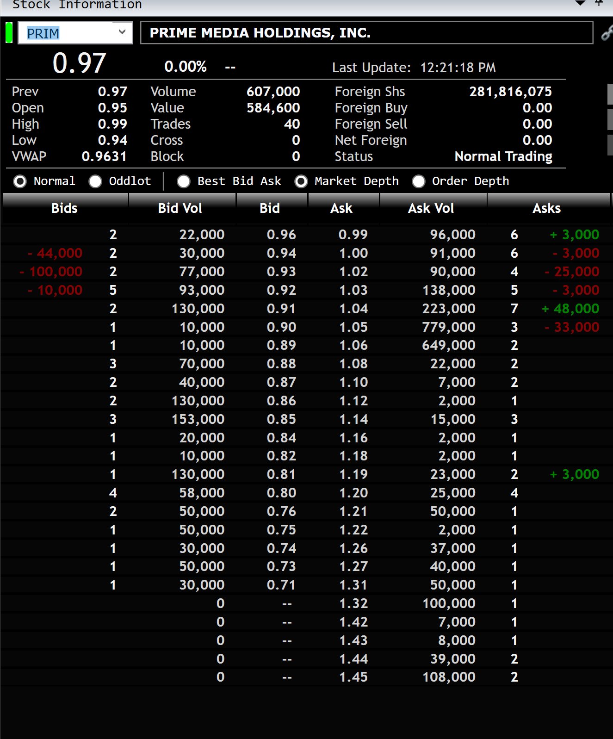Screen dimensions: 613x739
Task: Click the red - 10,000 bid change
Action: click(x=55, y=290)
